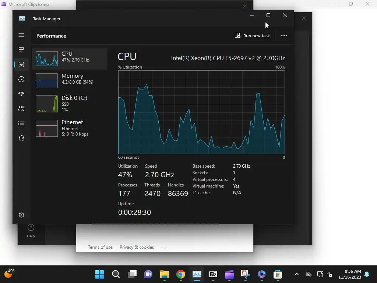Select the CPU performance item

pos(70,59)
